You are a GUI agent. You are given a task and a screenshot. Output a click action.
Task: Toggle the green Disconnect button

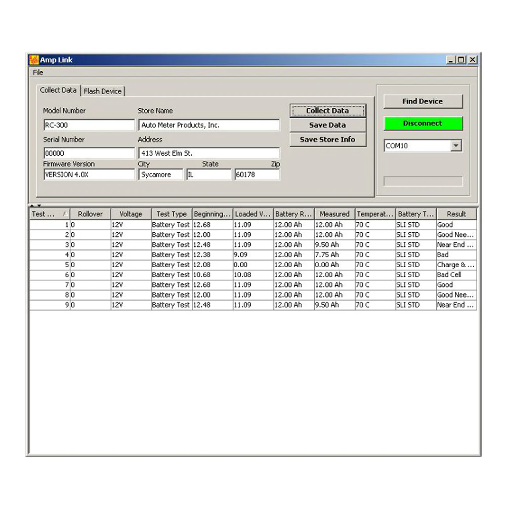(x=423, y=123)
